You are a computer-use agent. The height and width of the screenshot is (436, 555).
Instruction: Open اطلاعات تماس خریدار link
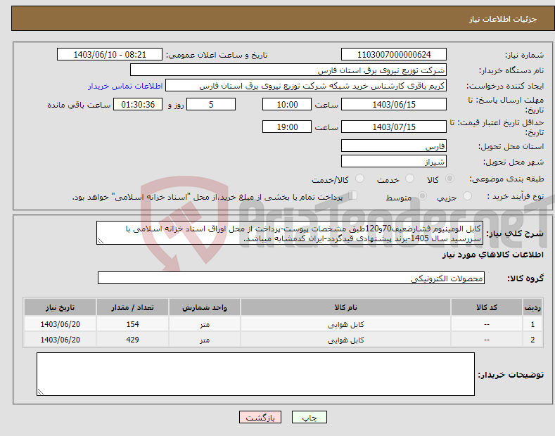(x=125, y=86)
